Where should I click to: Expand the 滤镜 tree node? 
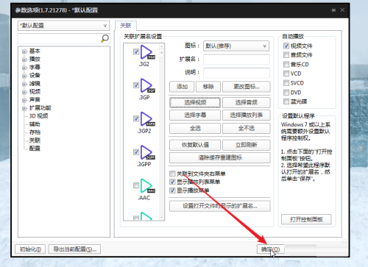pyautogui.click(x=24, y=84)
